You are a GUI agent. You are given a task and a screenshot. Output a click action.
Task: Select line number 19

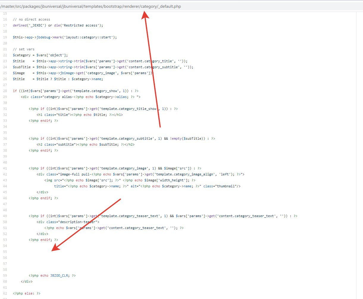(5, 37)
